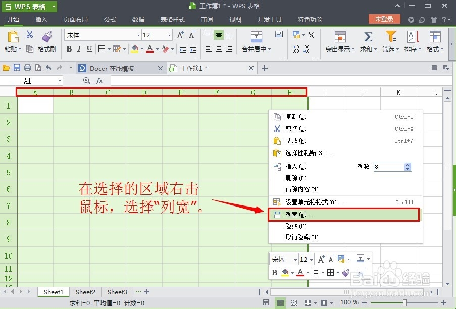This screenshot has height=309, width=456.
Task: Click the Cut scissors icon in ribbon
Action: point(30,35)
